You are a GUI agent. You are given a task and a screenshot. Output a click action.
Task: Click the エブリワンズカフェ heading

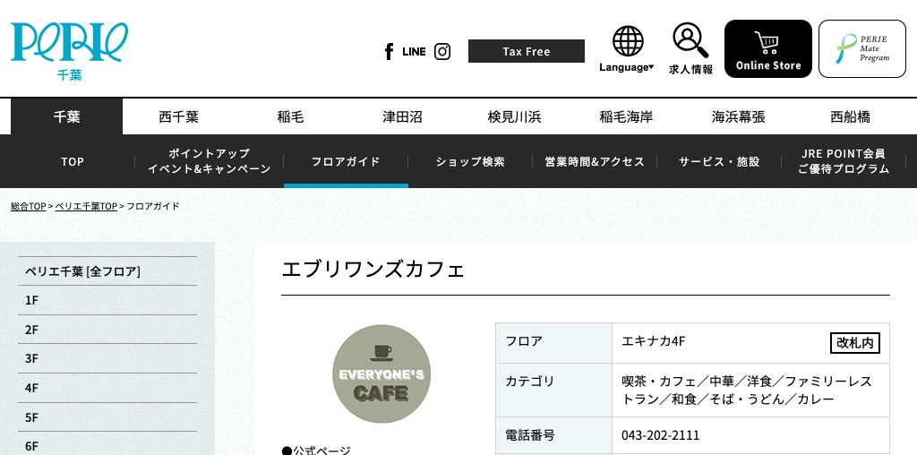373,270
